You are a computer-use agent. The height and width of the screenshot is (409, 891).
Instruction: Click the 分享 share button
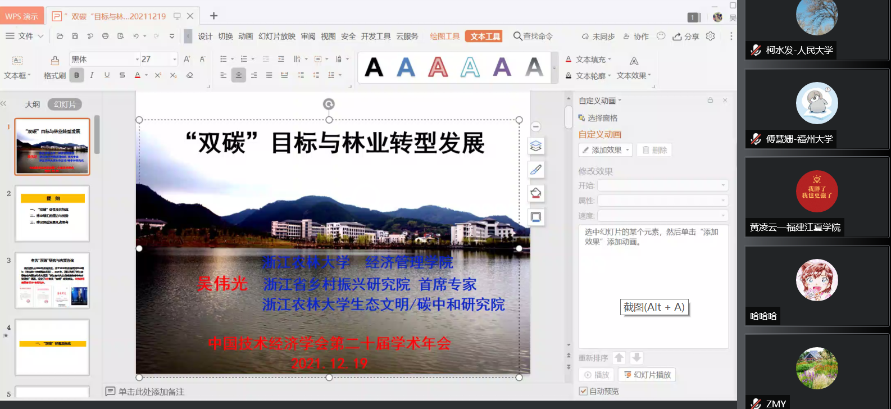pos(686,37)
